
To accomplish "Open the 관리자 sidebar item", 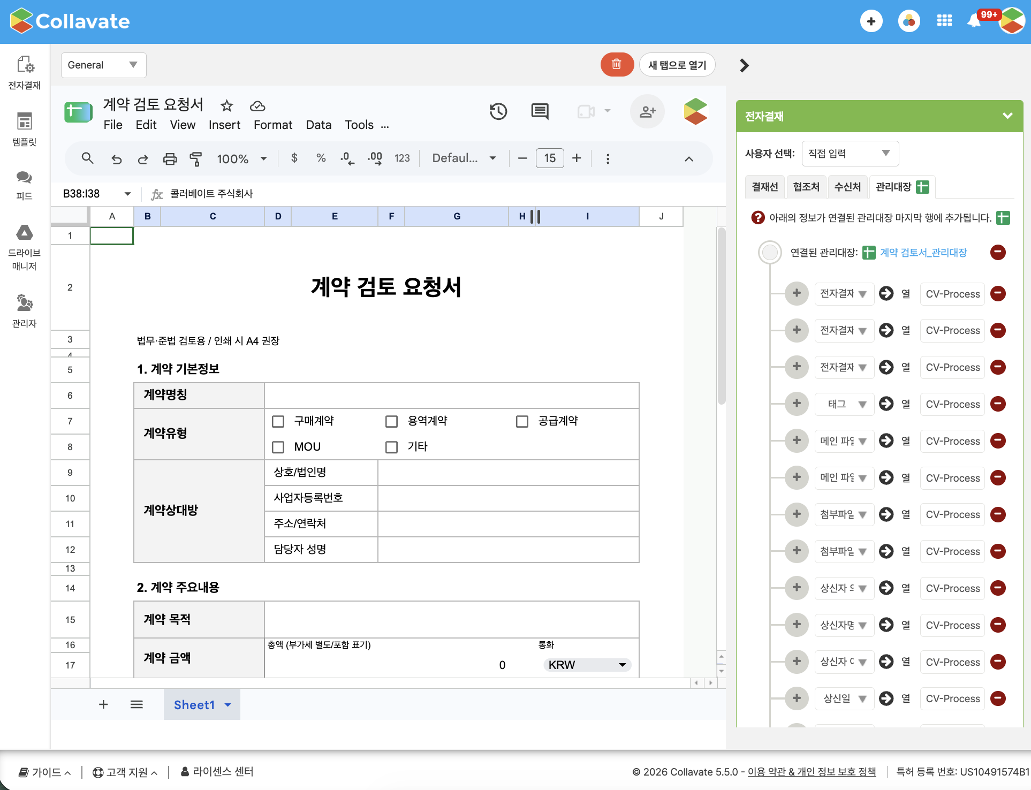I will (25, 310).
